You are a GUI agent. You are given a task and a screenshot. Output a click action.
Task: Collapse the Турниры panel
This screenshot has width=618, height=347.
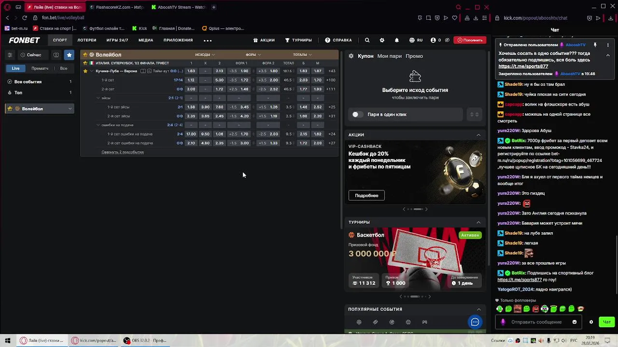click(x=478, y=222)
